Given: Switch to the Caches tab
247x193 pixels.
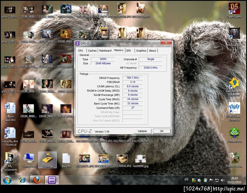Looking at the screenshot, I should tap(92, 51).
